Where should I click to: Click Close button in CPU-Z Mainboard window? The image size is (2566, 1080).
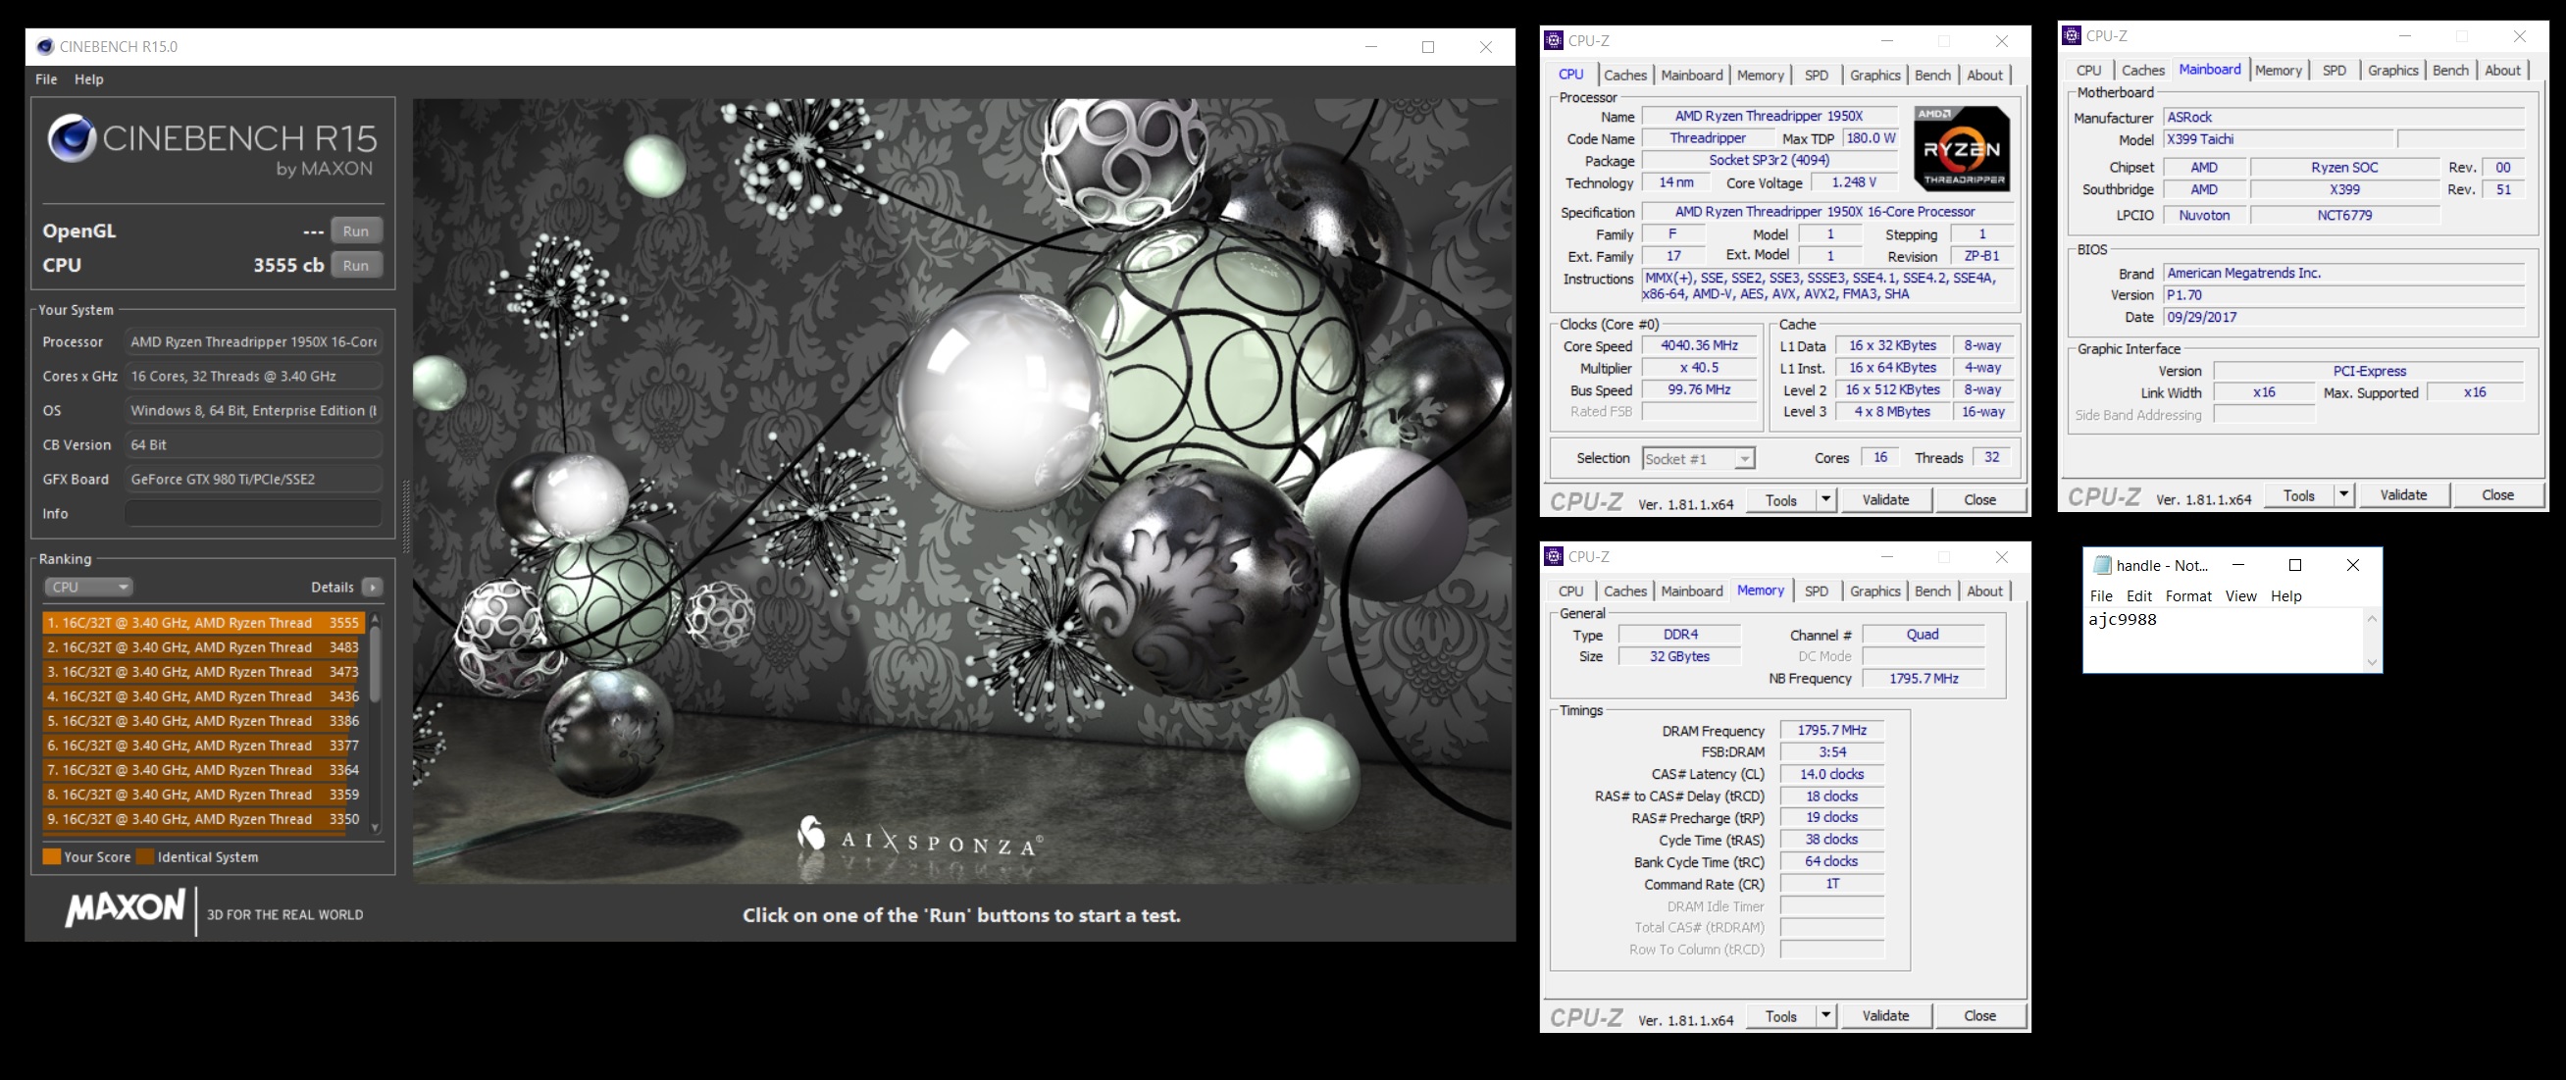pos(2497,495)
